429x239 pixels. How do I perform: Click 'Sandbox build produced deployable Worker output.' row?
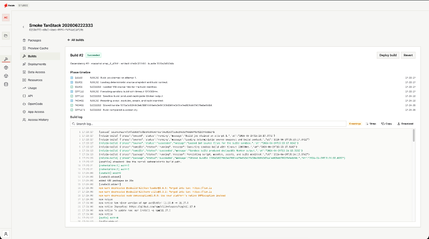click(243, 96)
